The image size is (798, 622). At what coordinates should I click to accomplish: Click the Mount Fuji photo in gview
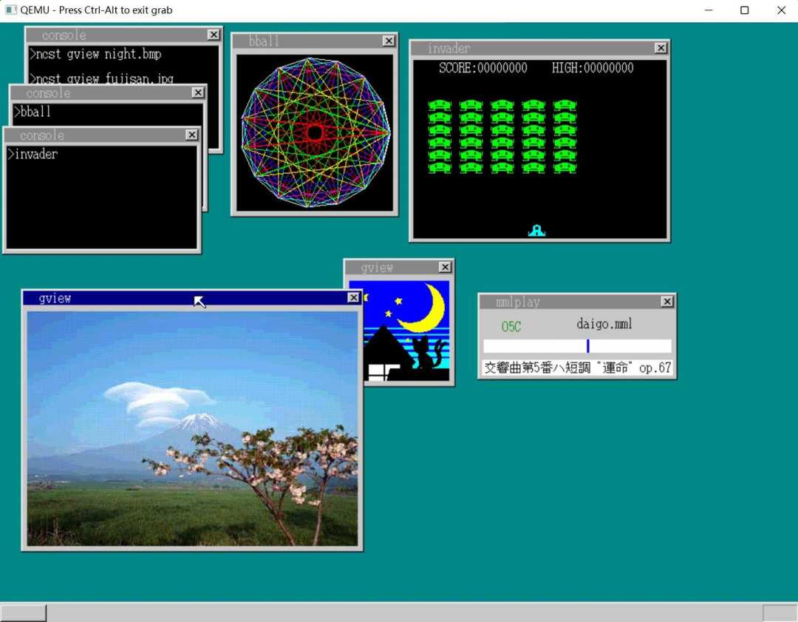192,428
